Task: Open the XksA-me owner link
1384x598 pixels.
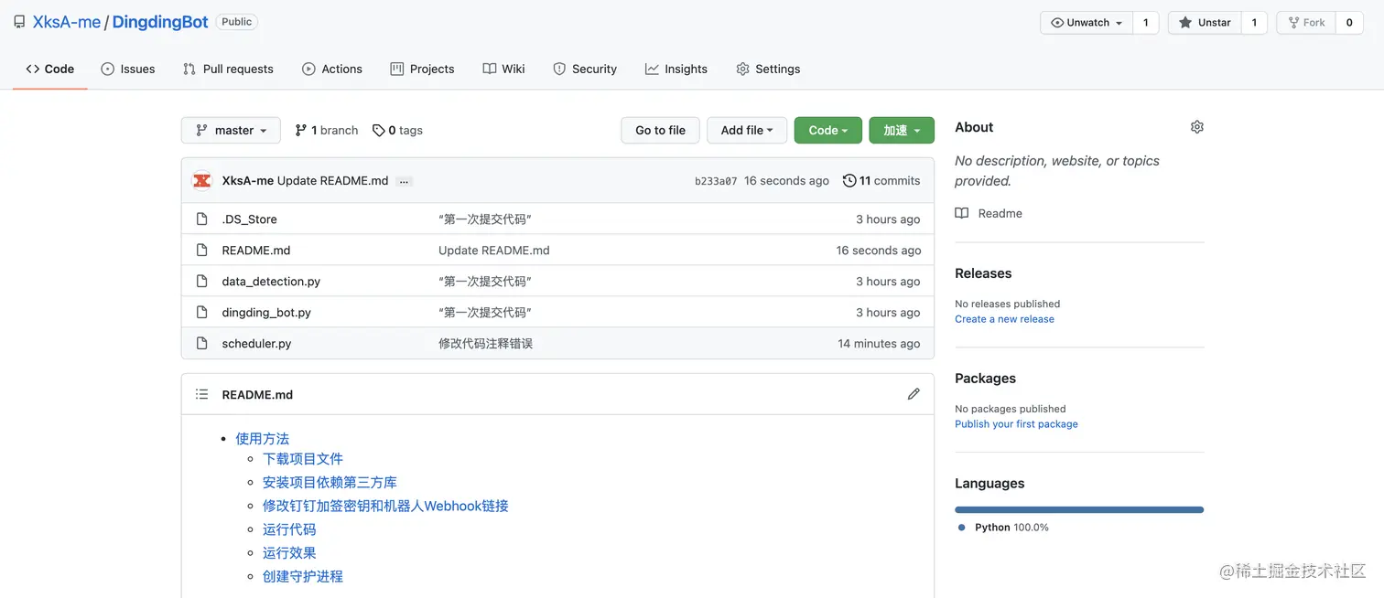Action: tap(67, 22)
